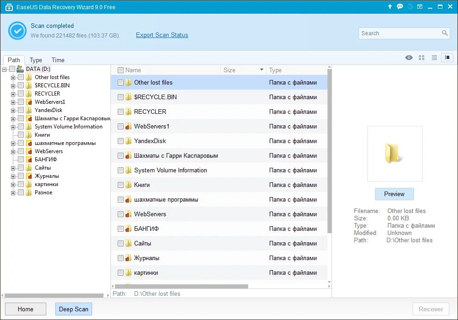Click the tree panel horizontal scrollbar

pyautogui.click(x=54, y=295)
